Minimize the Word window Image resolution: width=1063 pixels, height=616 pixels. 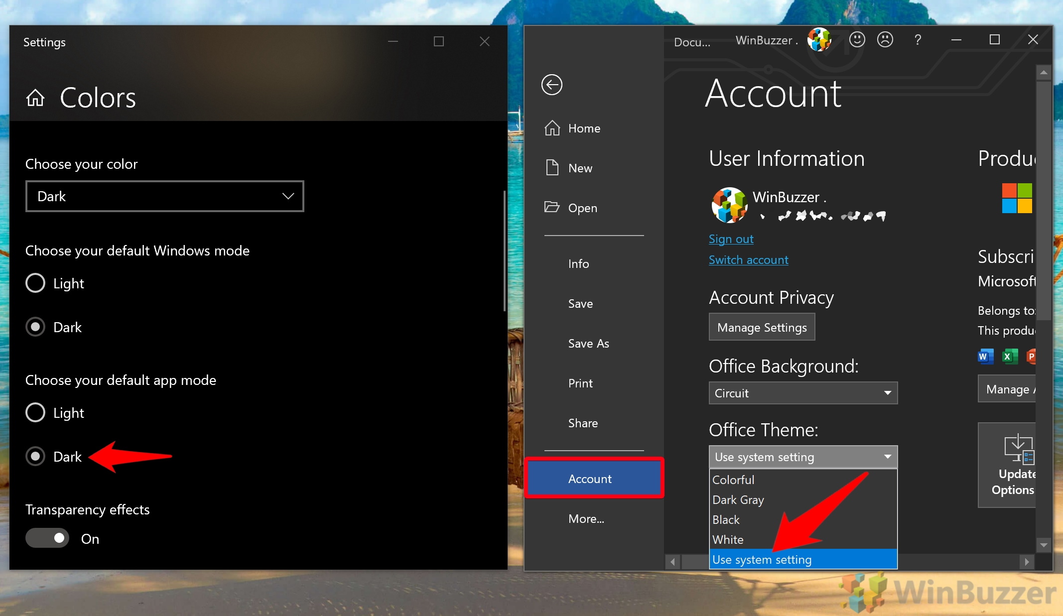pos(956,40)
